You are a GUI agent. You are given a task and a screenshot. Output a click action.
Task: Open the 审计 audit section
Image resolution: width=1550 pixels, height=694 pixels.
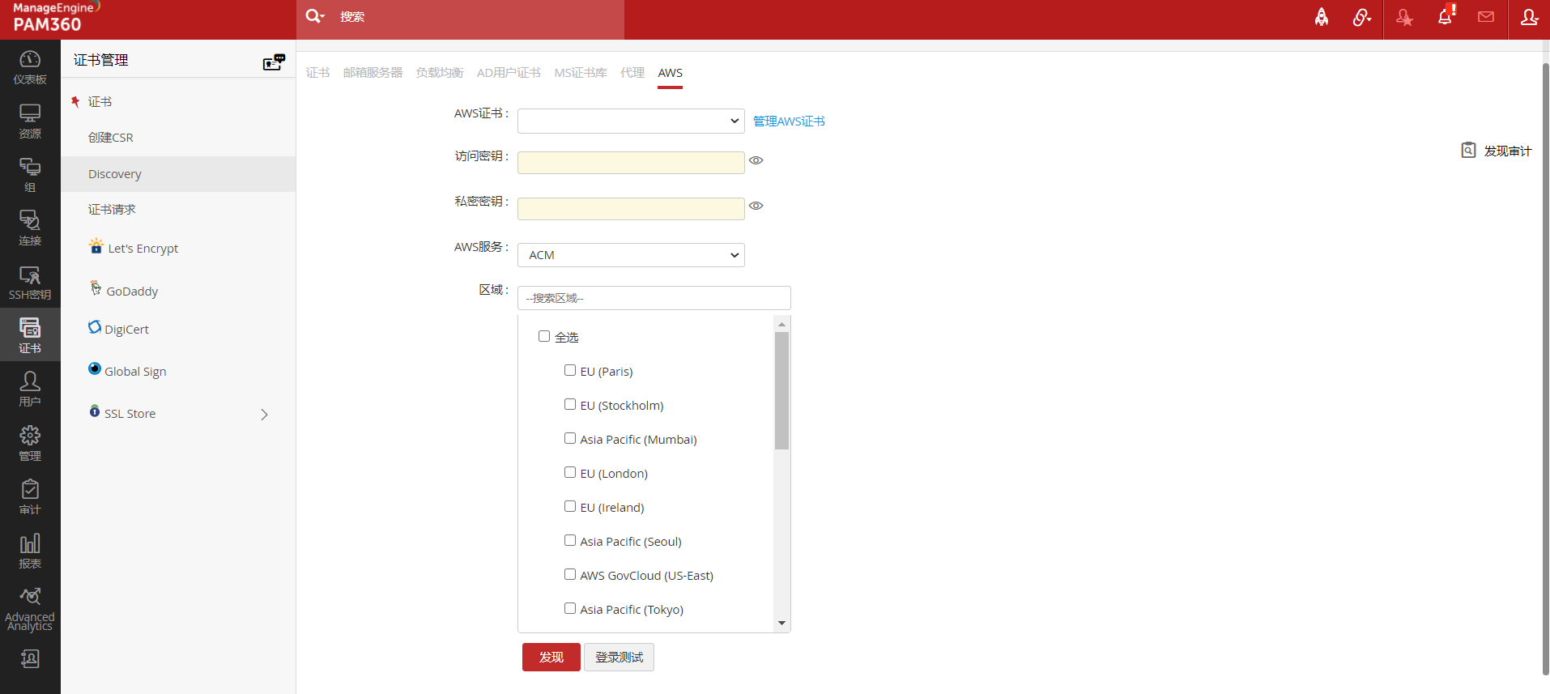[x=30, y=497]
